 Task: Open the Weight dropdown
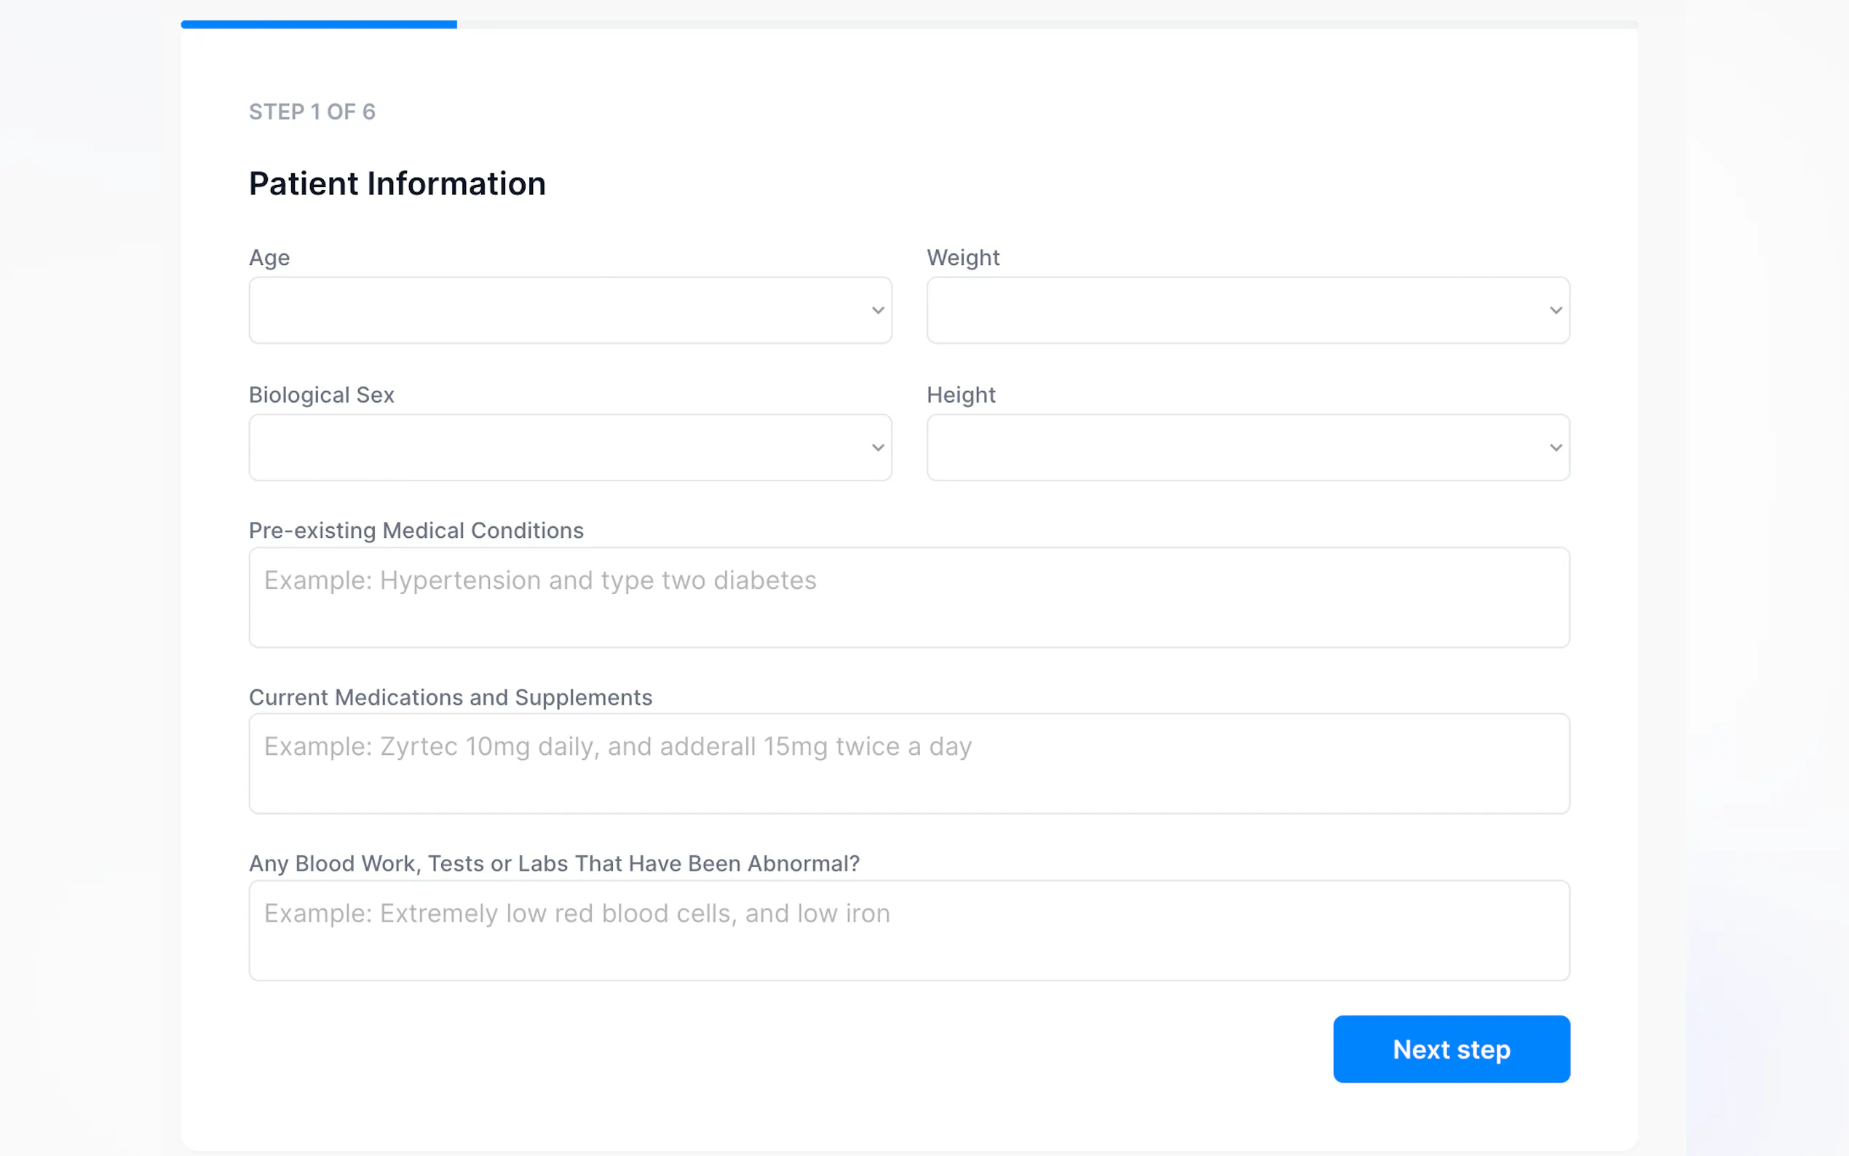[x=1248, y=310]
